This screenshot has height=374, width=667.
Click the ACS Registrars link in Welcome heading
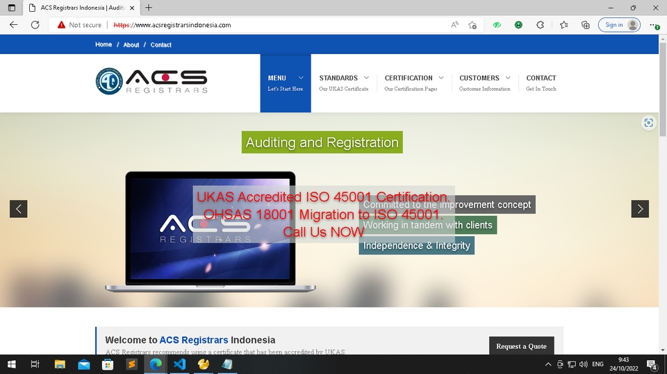point(194,340)
